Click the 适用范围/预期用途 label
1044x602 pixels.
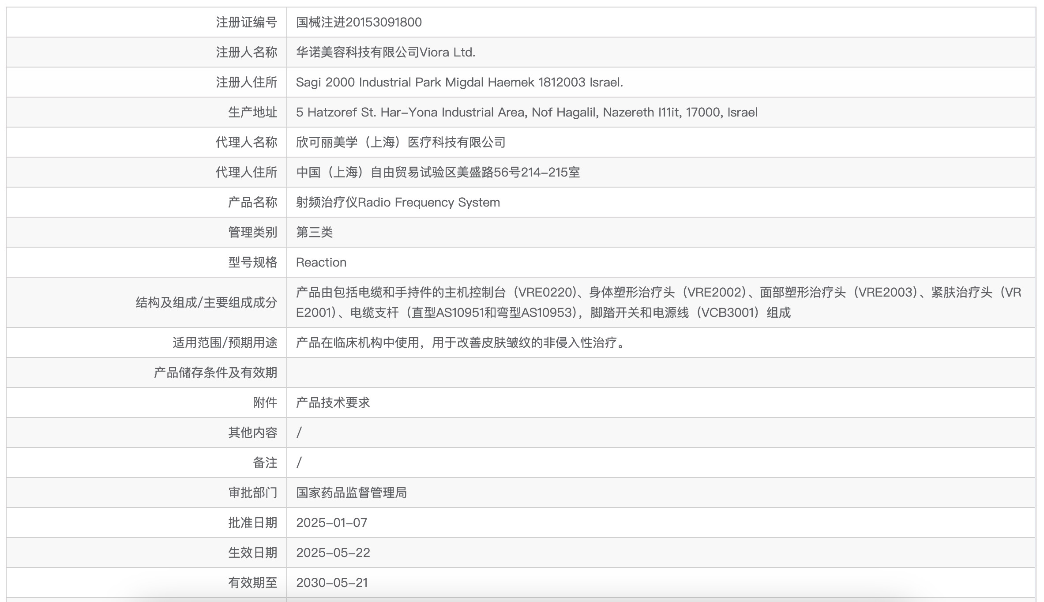tap(225, 342)
